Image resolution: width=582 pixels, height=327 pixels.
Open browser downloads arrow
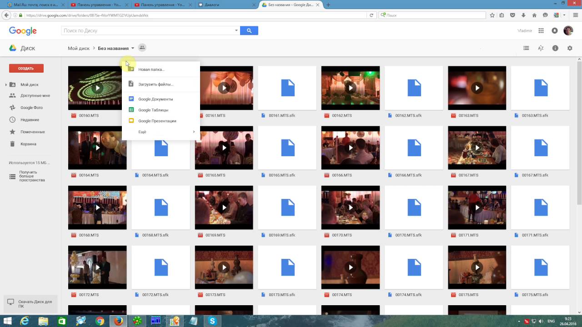click(523, 15)
